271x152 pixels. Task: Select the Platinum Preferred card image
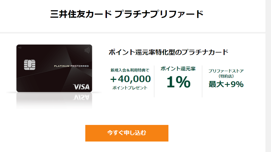pos(54,68)
